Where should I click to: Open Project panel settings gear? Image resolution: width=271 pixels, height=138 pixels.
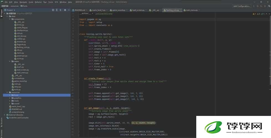tap(65, 10)
